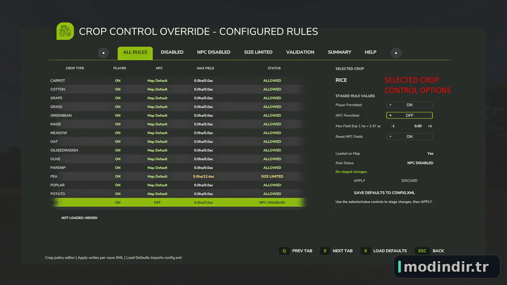Select the COTTON crop row
Viewport: 507px width, 285px height.
point(177,89)
